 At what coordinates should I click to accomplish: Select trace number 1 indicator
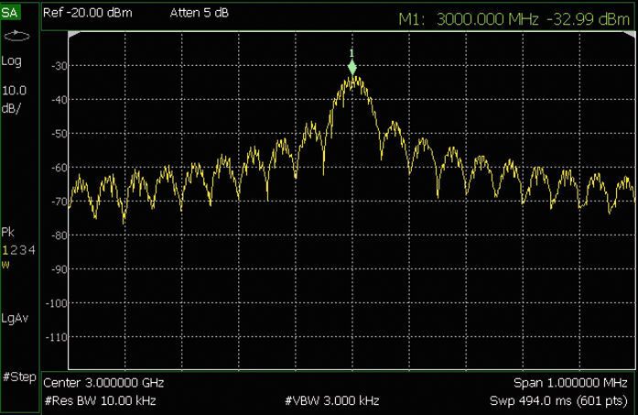5,250
